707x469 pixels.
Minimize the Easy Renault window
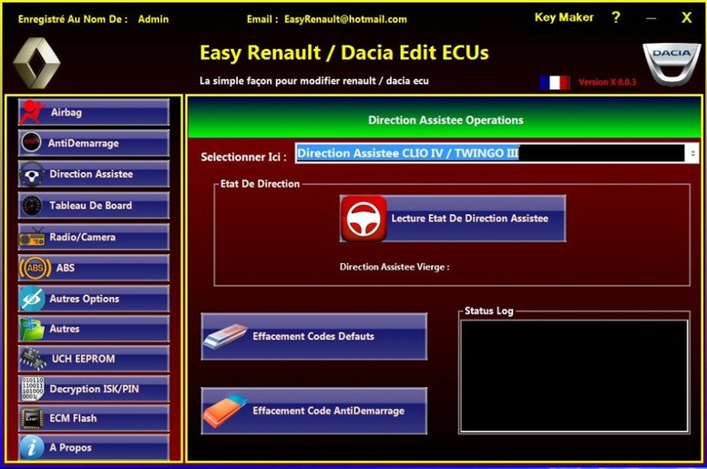click(651, 18)
